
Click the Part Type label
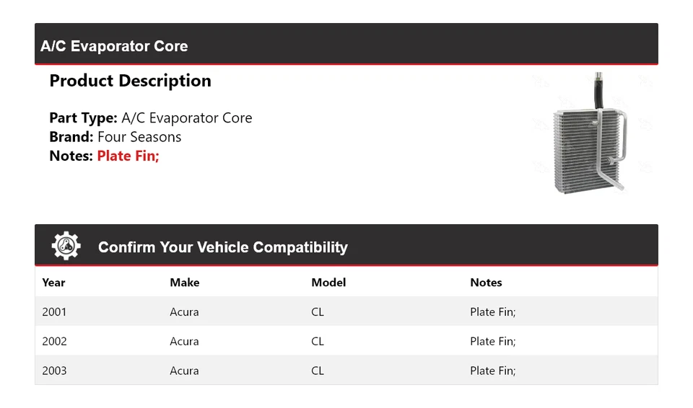(x=83, y=118)
